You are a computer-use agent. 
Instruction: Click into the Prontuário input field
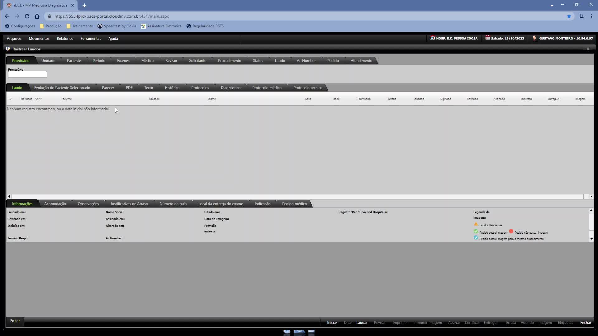click(27, 74)
